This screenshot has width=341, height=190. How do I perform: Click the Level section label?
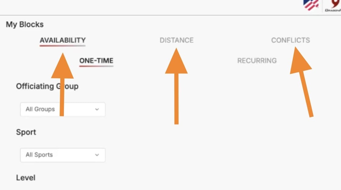[x=26, y=178]
